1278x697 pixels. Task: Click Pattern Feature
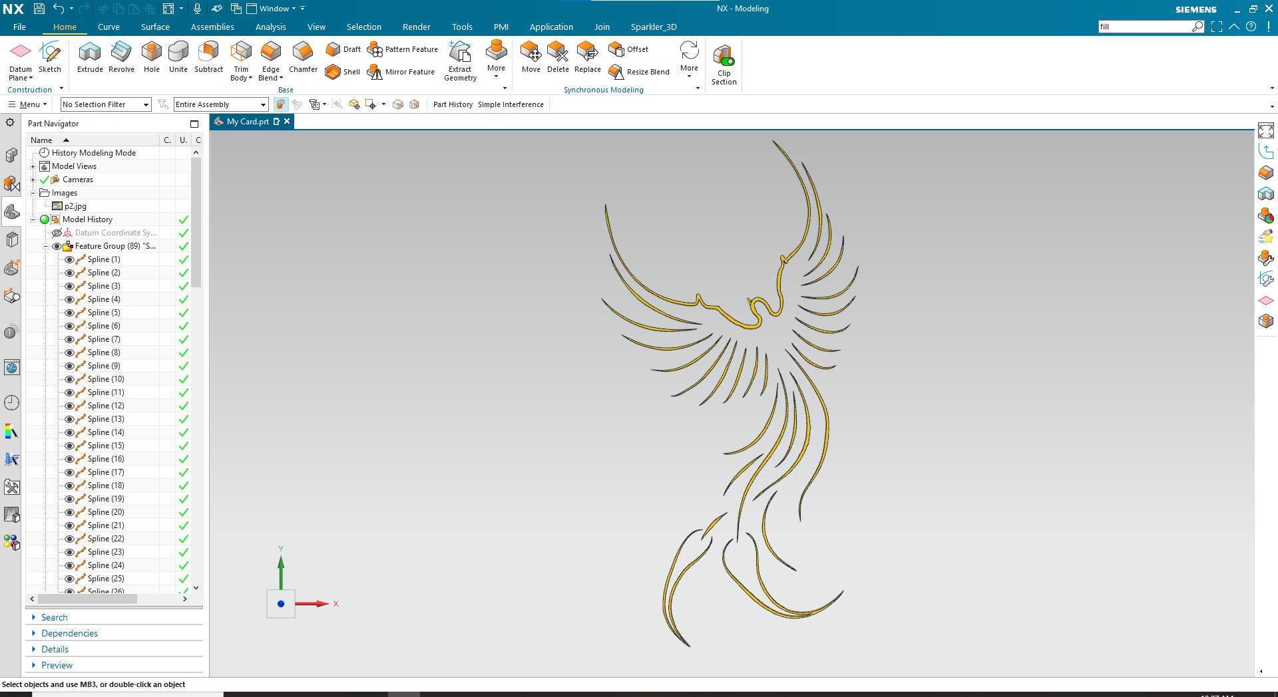[403, 49]
